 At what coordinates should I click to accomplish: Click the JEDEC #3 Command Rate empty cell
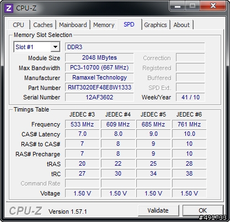coord(82,183)
